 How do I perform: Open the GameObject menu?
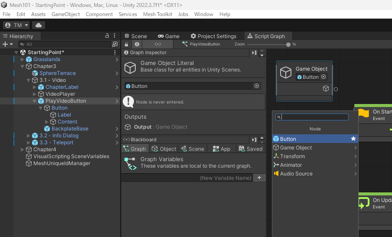(x=65, y=14)
